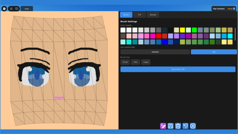The image size is (238, 134).
Task: Click the 'HEX (#RRGGBB)' label
Action: 128,47
